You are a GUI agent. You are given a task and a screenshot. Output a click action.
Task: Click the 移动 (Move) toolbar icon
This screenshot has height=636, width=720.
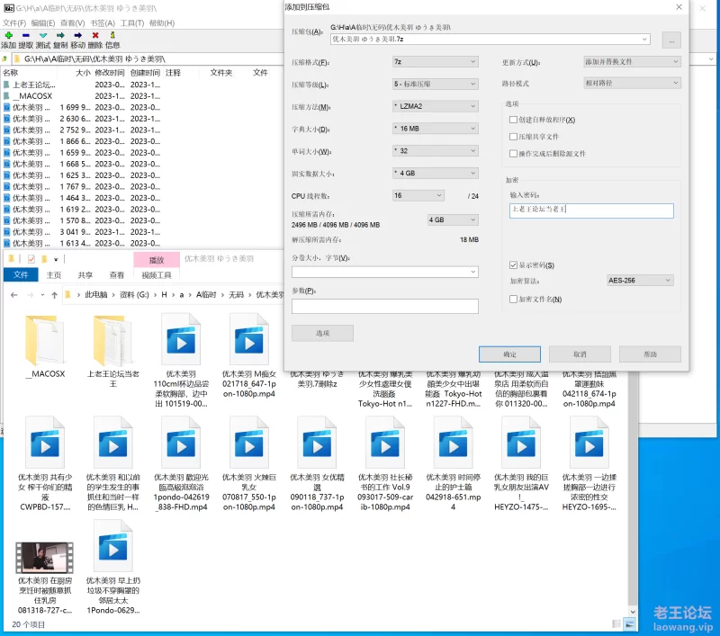pos(78,36)
